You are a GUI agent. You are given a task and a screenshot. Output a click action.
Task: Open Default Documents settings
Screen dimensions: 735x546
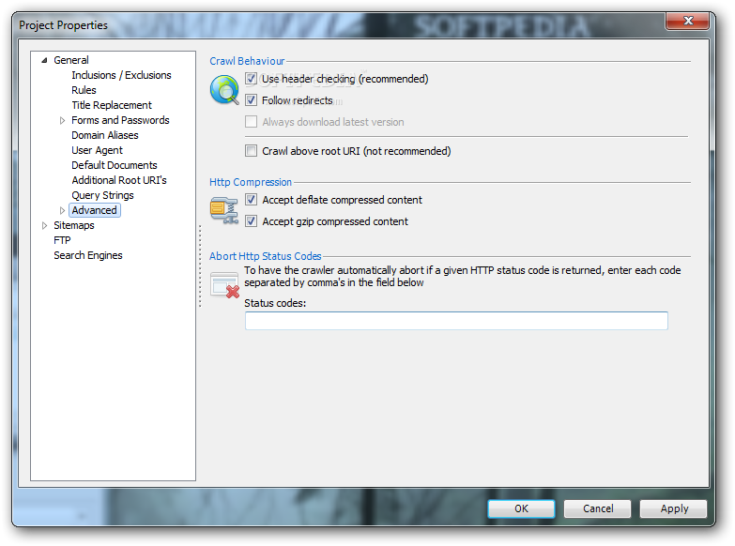click(x=115, y=165)
